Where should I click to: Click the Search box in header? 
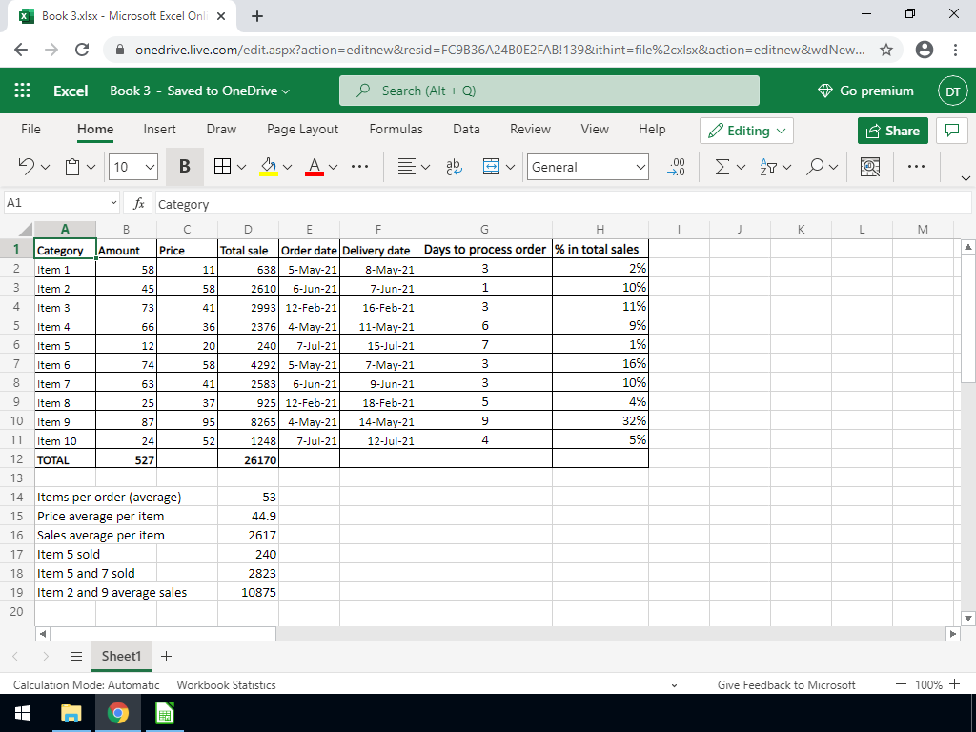(x=549, y=91)
